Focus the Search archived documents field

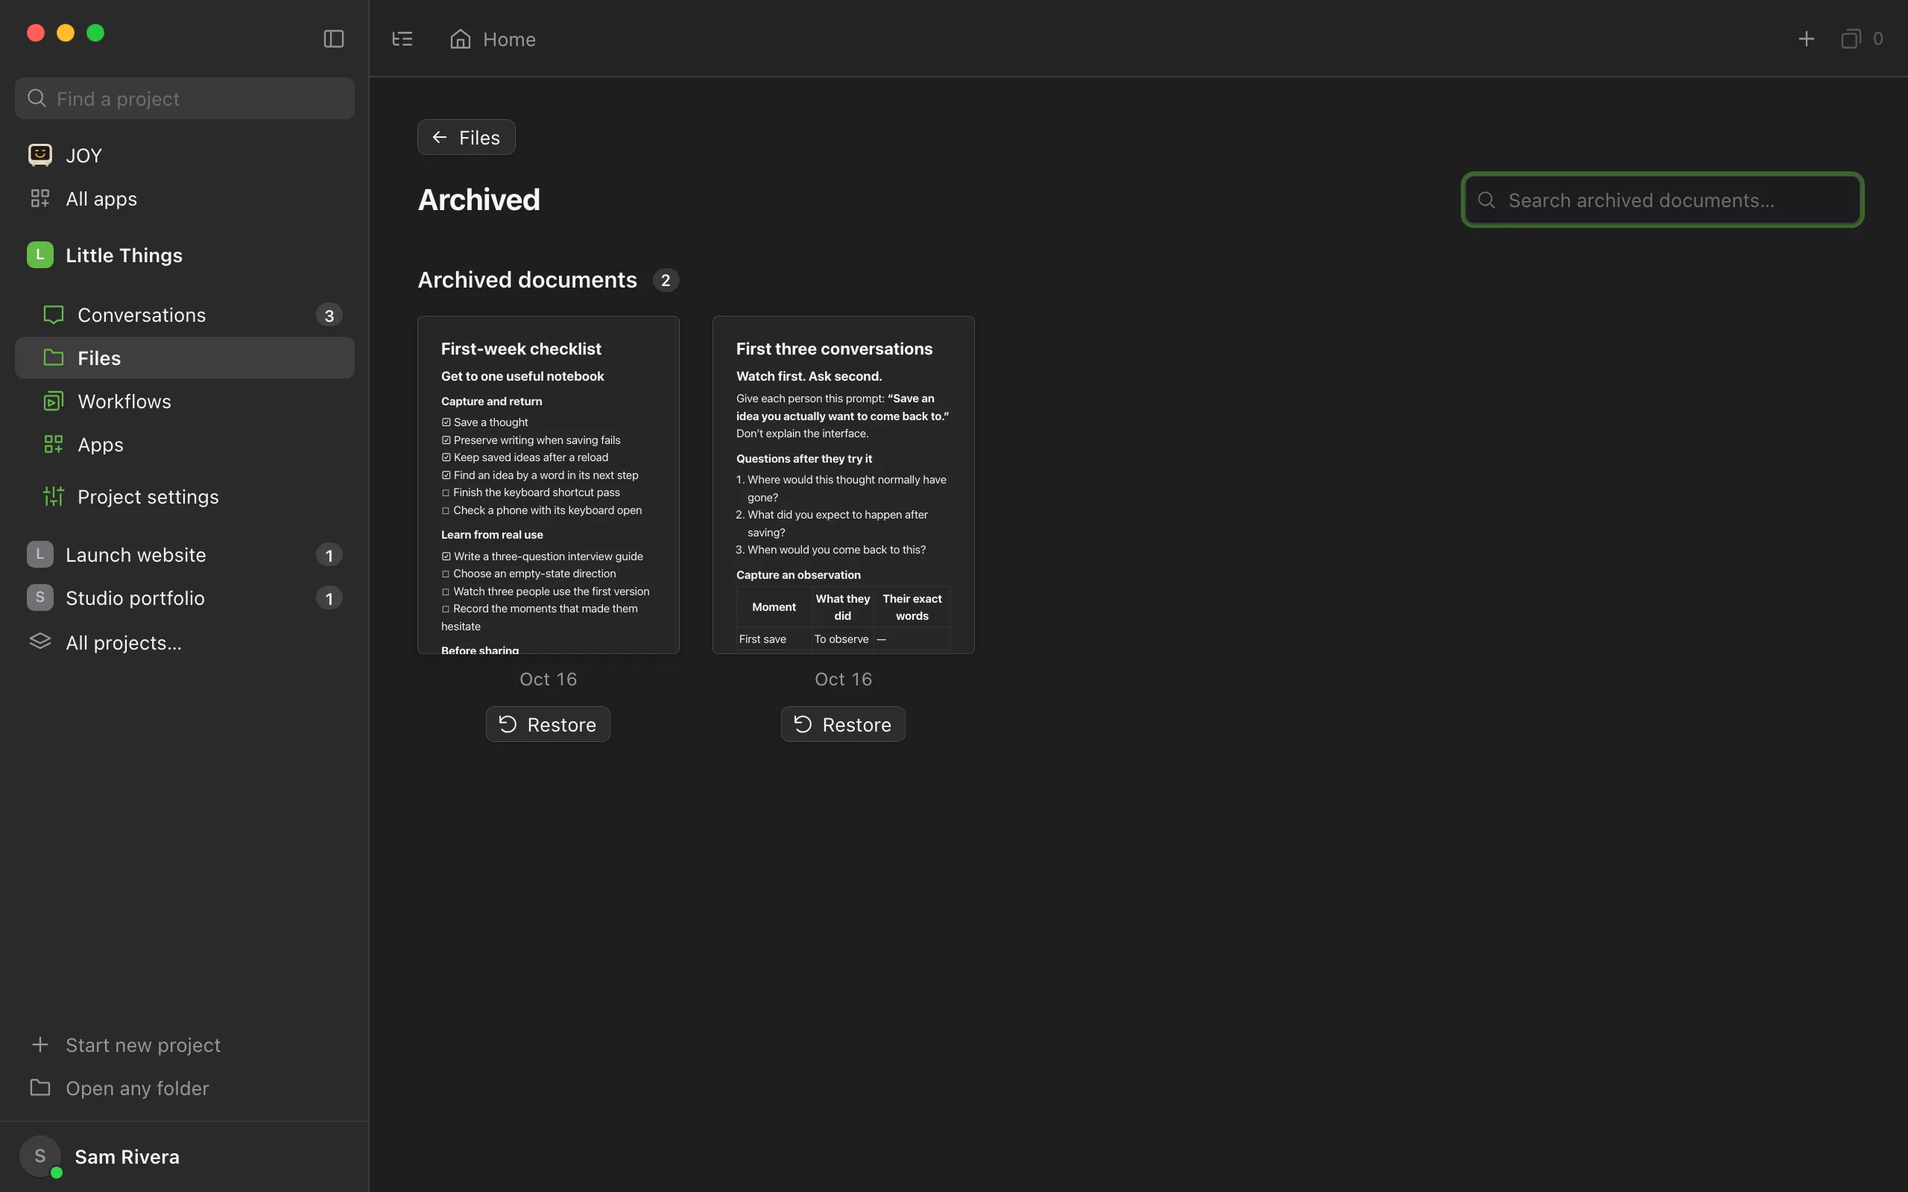[x=1663, y=200]
